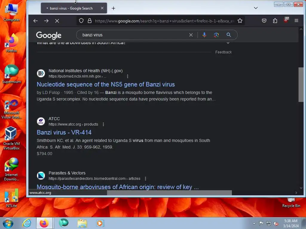Image resolution: width=306 pixels, height=229 pixels.
Task: Launch Internet Explorer from the taskbar
Action: click(x=27, y=223)
